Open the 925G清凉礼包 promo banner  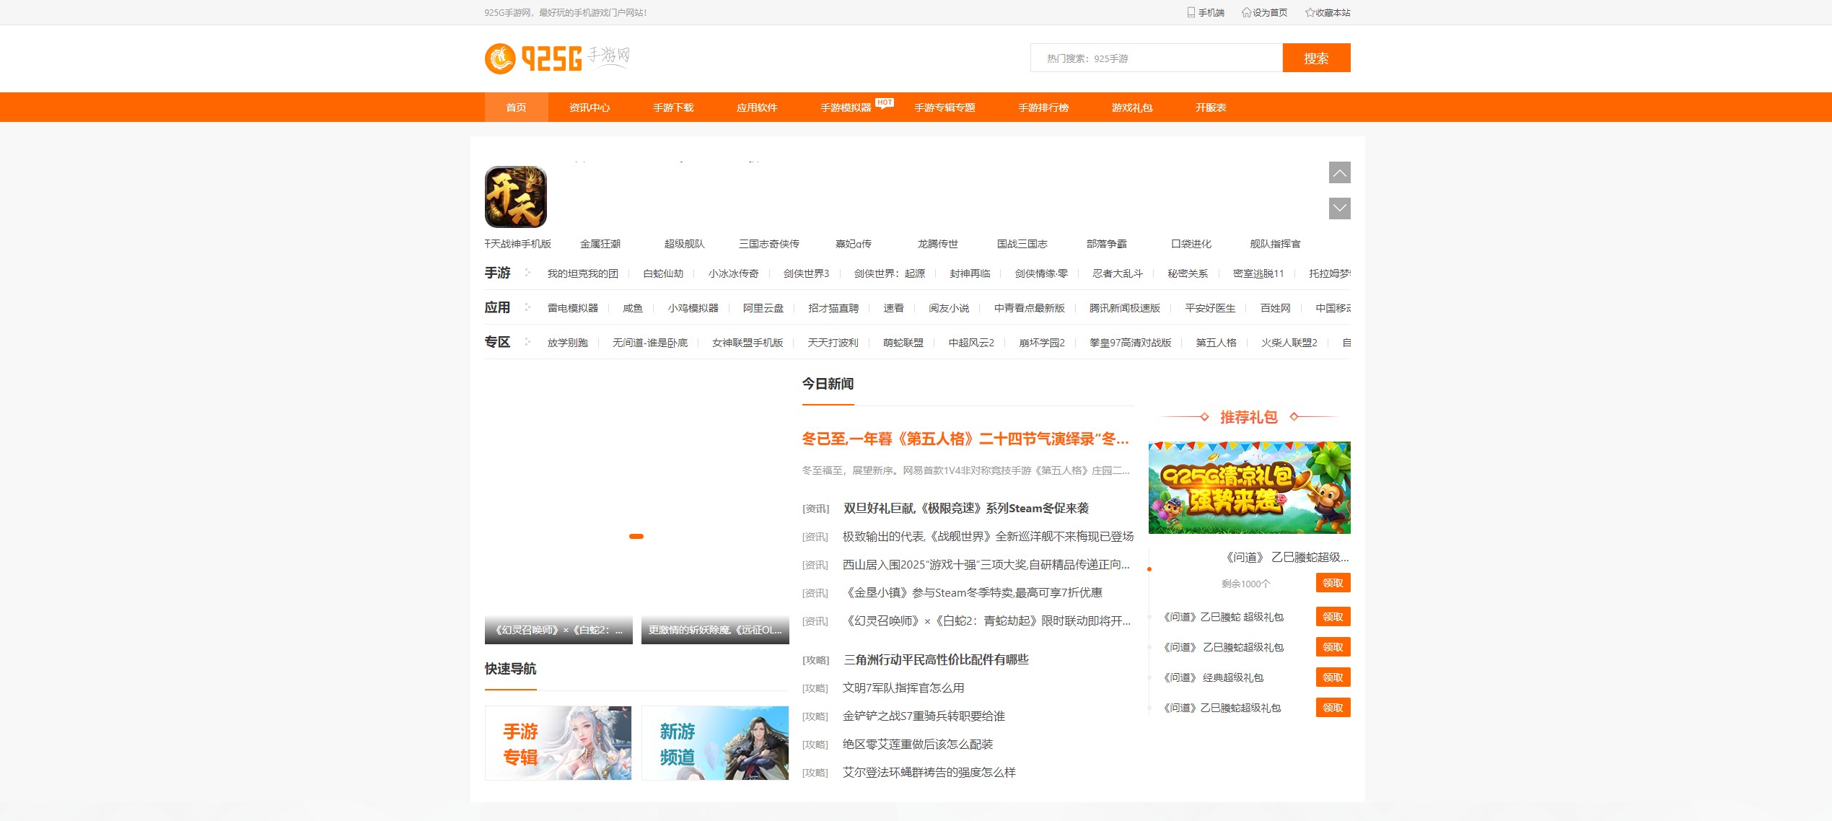tap(1249, 488)
